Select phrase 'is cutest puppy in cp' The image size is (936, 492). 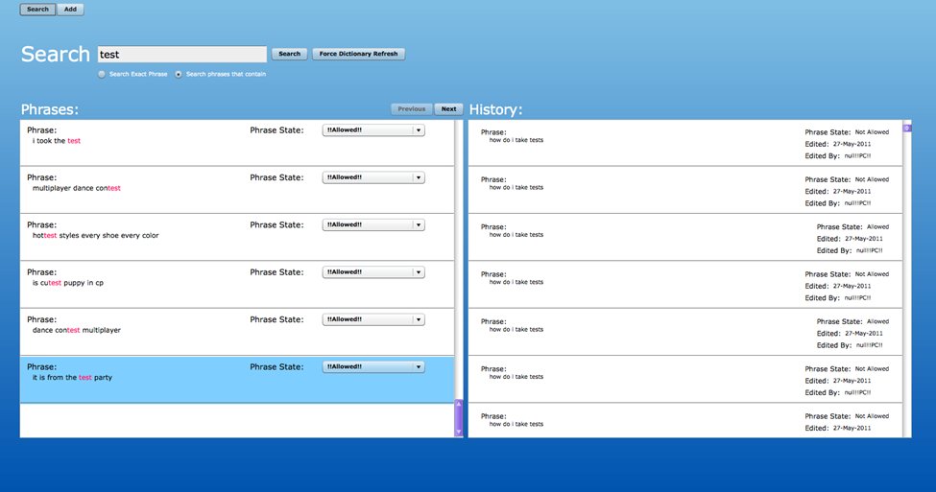(x=237, y=285)
